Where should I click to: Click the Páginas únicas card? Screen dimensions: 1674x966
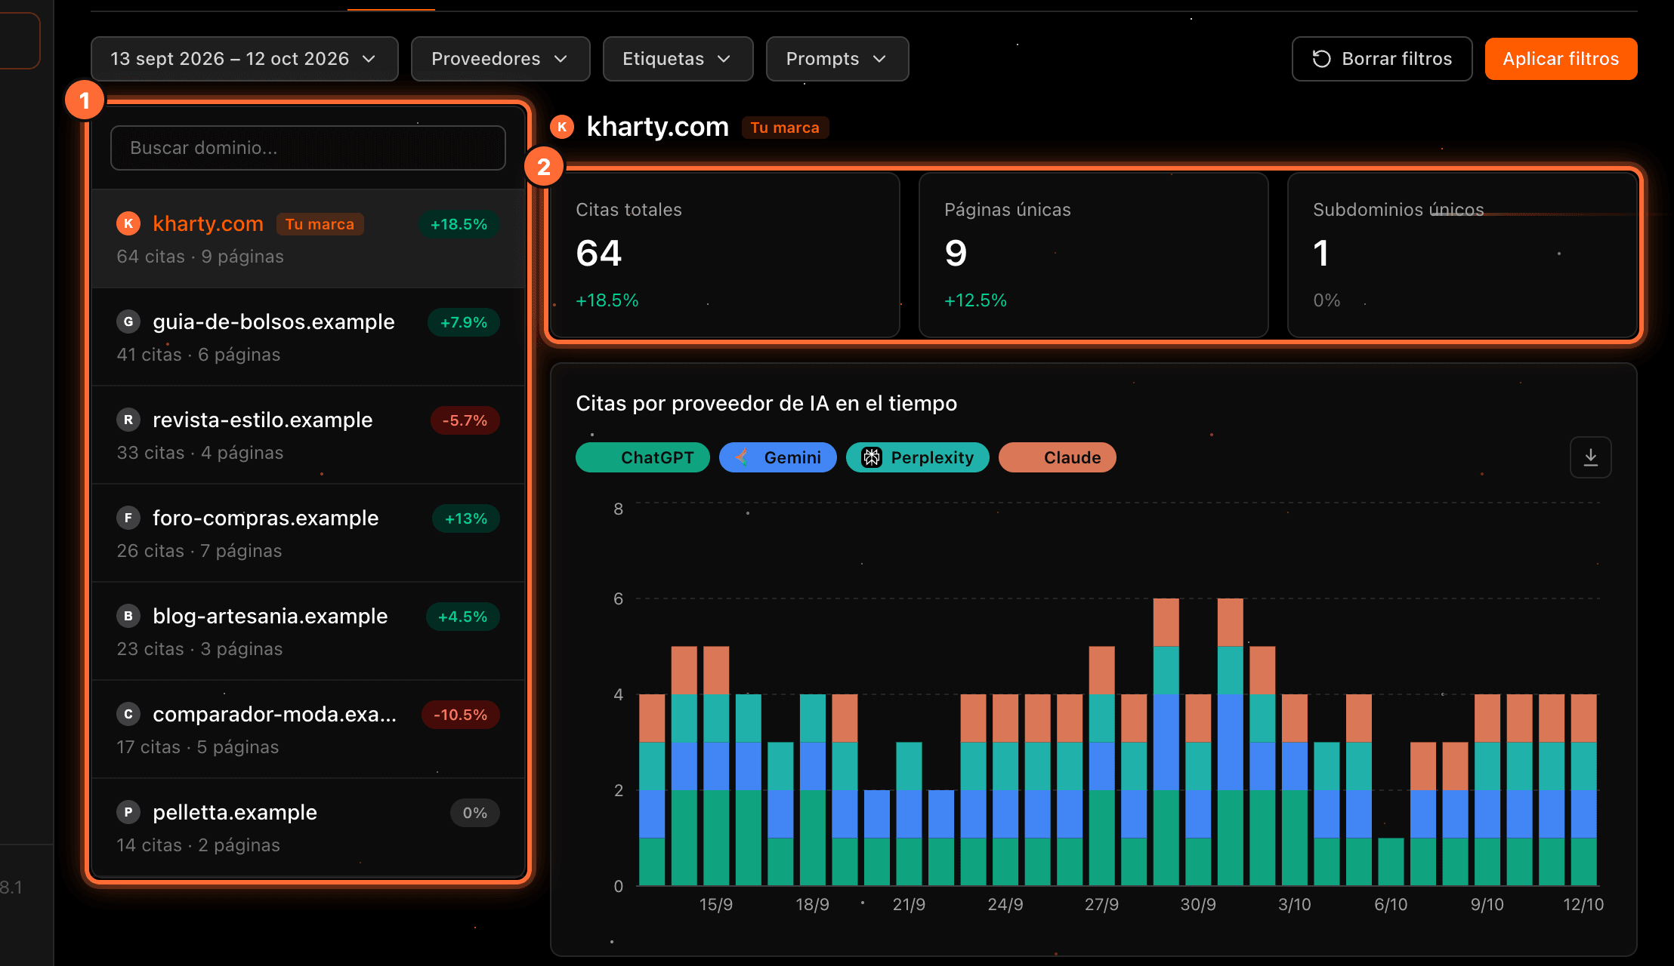pyautogui.click(x=1094, y=255)
